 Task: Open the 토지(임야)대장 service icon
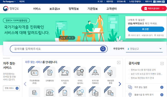click(65, 72)
